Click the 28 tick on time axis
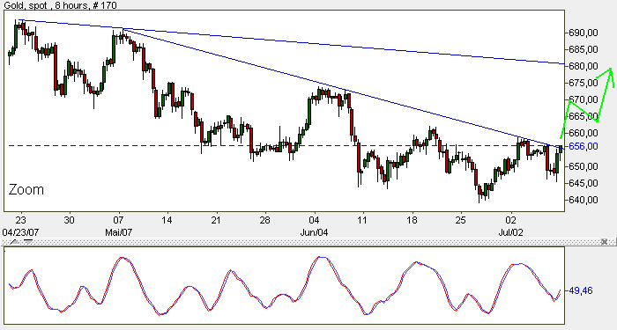Screen dimensions: 617x330 264,220
